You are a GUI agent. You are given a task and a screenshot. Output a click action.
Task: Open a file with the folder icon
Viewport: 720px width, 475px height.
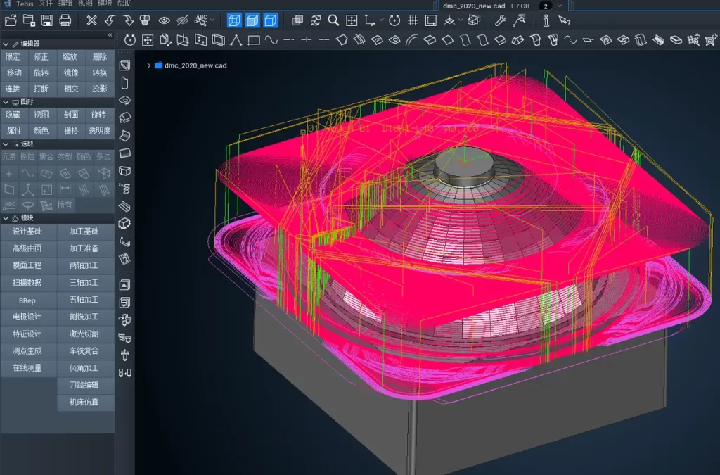(11, 20)
